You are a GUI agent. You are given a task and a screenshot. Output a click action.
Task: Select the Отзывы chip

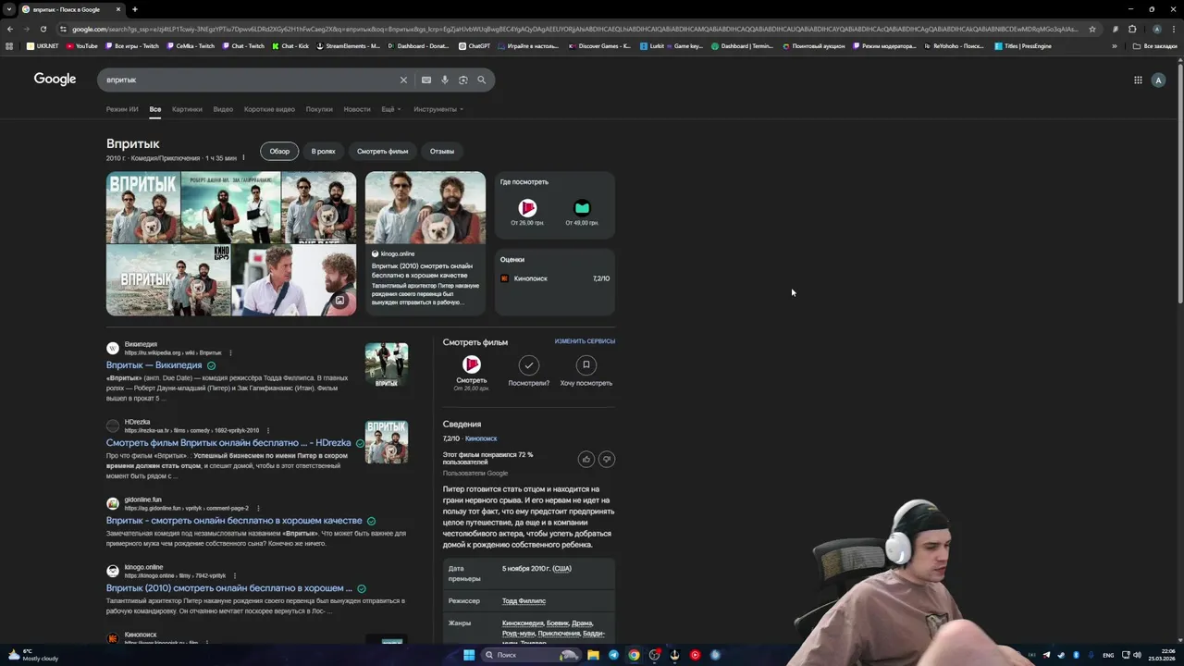(x=442, y=151)
